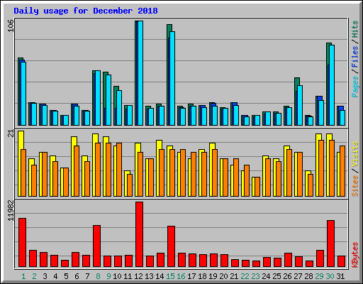Click day label '12' on the x-axis
The height and width of the screenshot is (284, 363).
click(x=138, y=276)
